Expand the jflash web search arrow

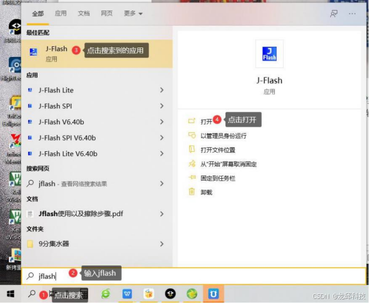point(162,183)
